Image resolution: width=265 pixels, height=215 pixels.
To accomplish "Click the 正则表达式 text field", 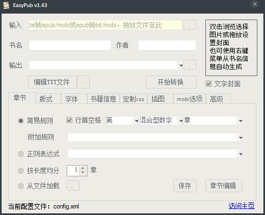I will pos(152,154).
